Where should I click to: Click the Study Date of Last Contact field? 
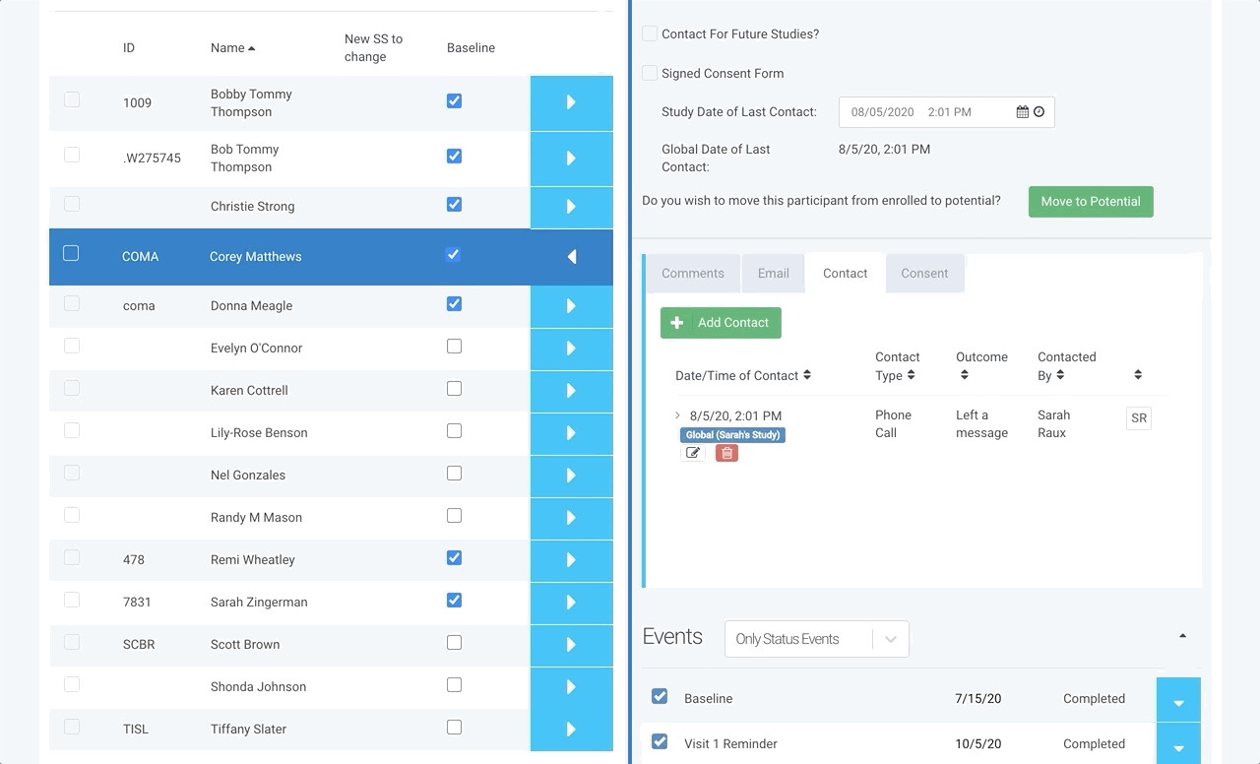925,112
